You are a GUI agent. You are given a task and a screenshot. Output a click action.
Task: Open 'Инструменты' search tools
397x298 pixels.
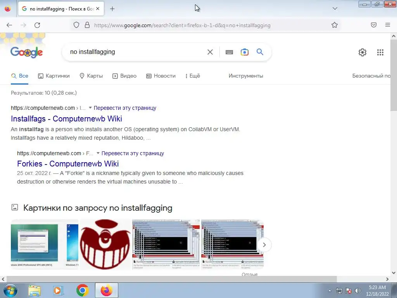tap(246, 76)
